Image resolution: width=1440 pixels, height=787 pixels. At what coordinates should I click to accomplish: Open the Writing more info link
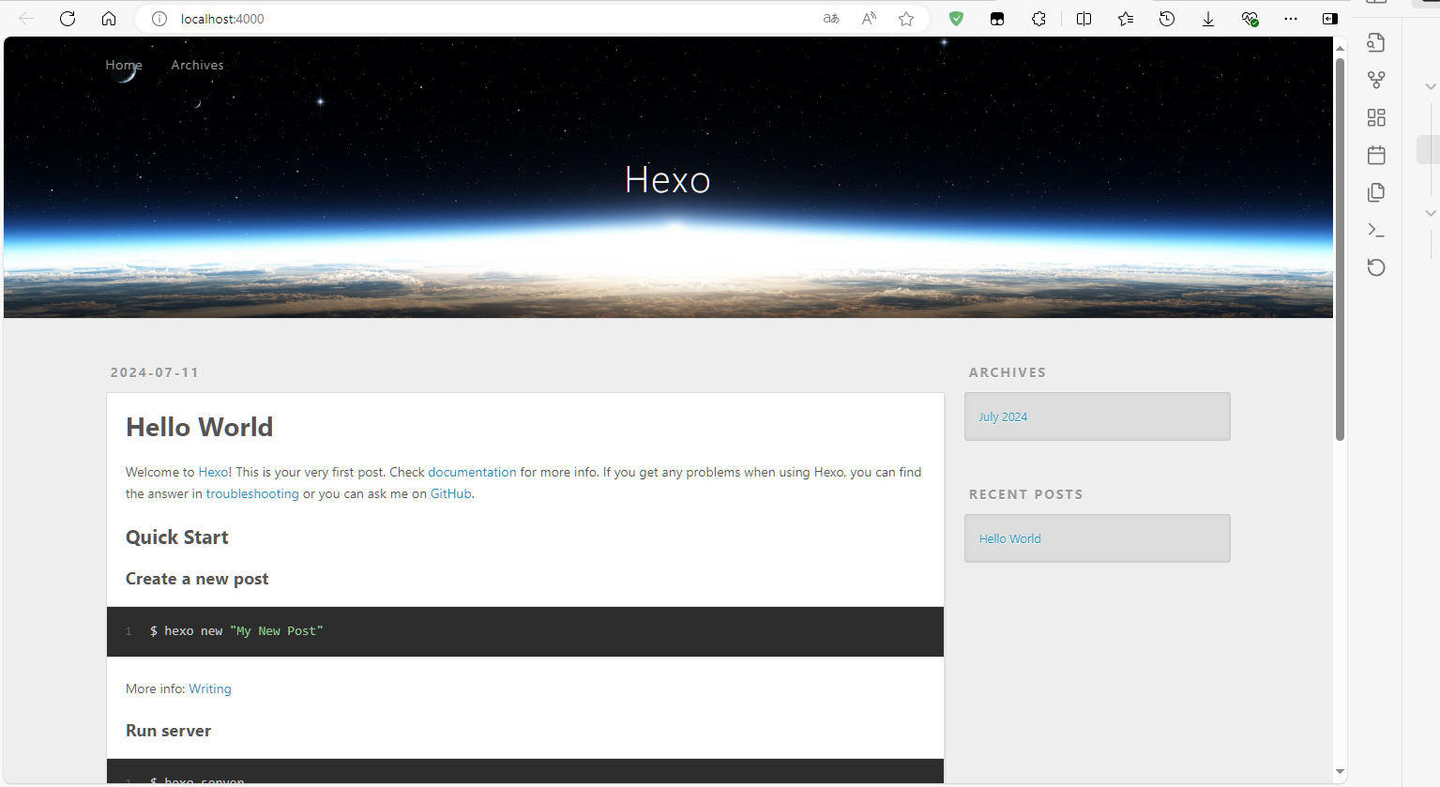[x=210, y=689]
